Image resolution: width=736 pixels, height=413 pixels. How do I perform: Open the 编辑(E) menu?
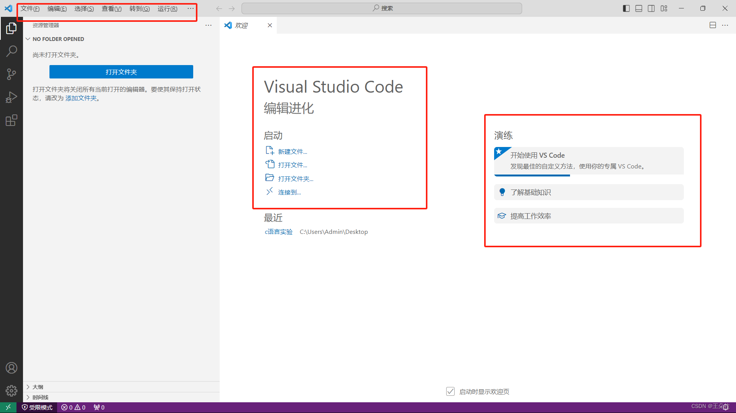[57, 8]
